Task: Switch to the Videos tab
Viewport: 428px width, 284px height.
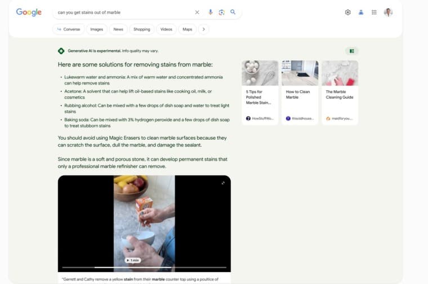Action: 166,29
